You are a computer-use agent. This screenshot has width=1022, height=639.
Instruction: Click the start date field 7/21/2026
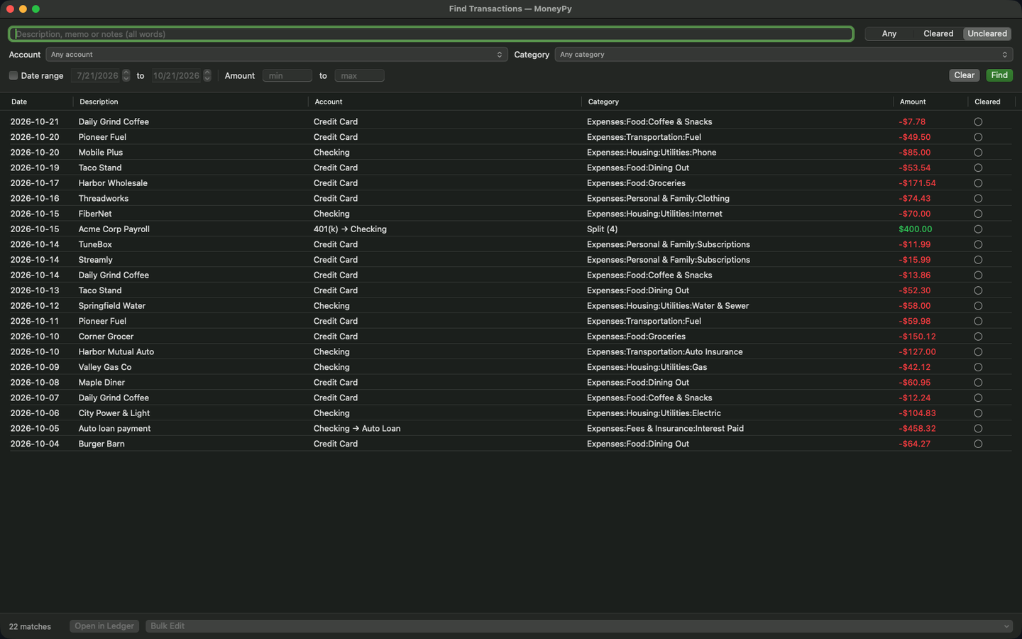(x=97, y=75)
